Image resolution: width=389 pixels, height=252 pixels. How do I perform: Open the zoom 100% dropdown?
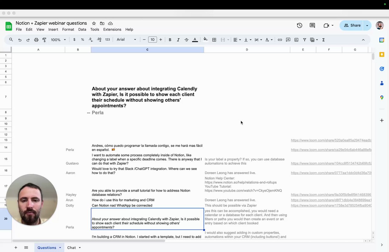click(58, 40)
